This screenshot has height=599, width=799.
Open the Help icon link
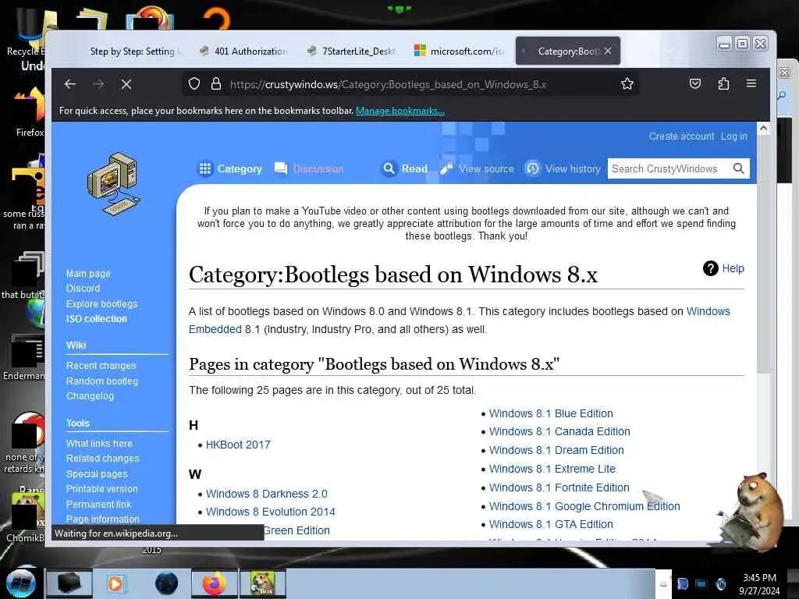710,268
